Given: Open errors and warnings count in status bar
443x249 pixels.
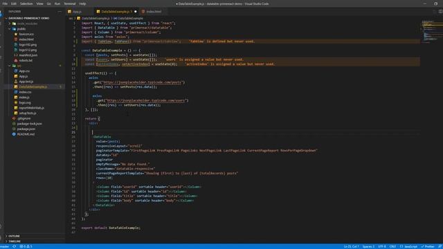Looking at the screenshot, I should click(x=26, y=246).
